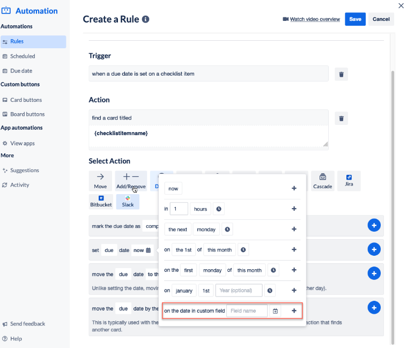The image size is (407, 348).
Task: Select the 'now' date chip
Action: point(173,189)
